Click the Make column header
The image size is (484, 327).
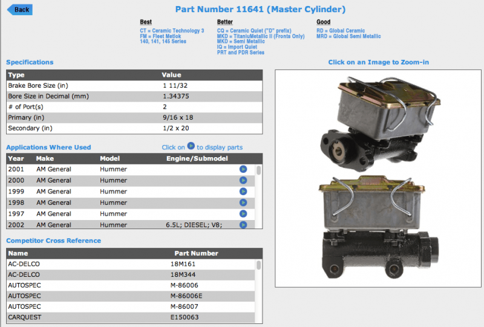tap(45, 158)
